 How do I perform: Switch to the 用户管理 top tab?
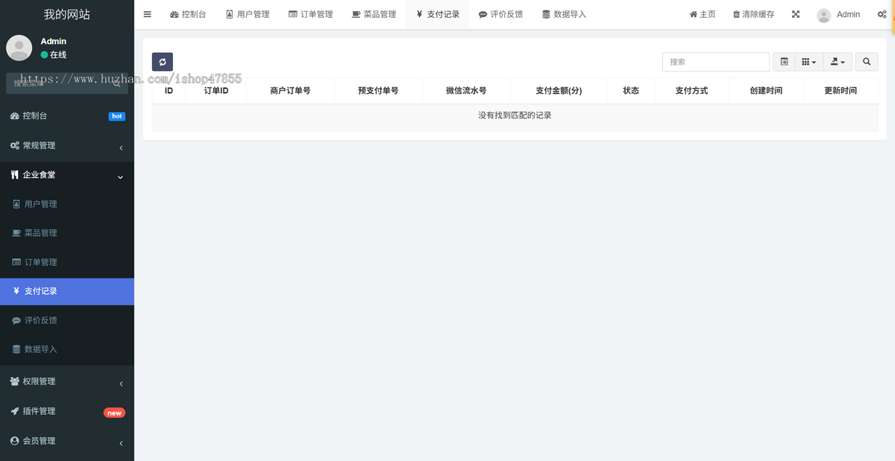(x=248, y=14)
